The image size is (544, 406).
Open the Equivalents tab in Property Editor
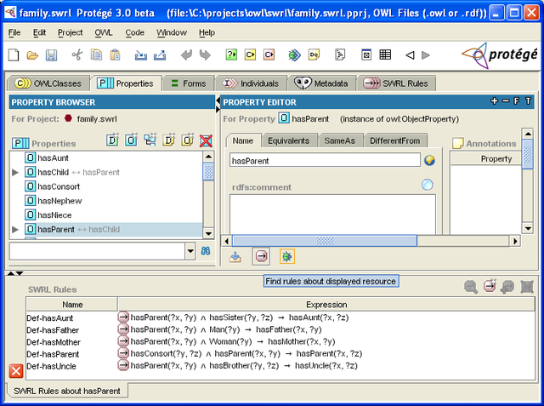[x=288, y=140]
